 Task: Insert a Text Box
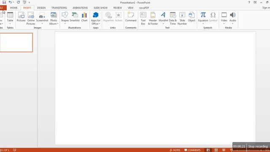(143, 18)
